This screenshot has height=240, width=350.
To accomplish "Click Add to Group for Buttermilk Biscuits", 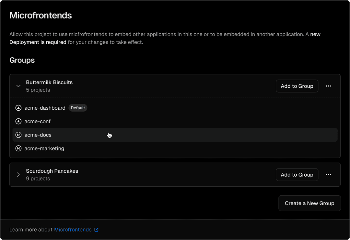I will (x=297, y=86).
